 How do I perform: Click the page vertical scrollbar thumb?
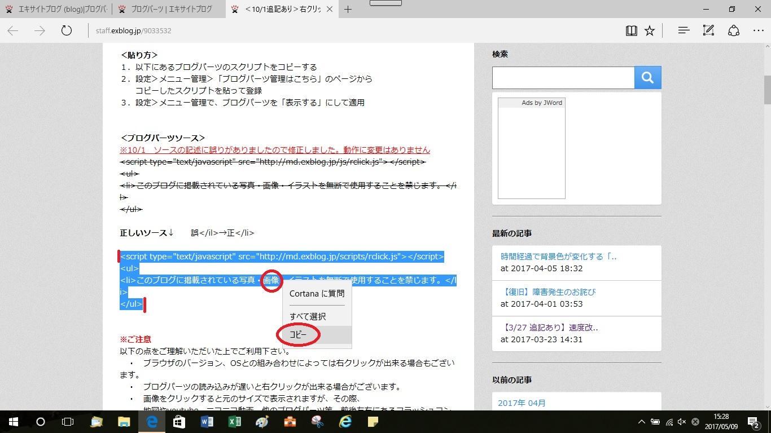click(x=767, y=90)
